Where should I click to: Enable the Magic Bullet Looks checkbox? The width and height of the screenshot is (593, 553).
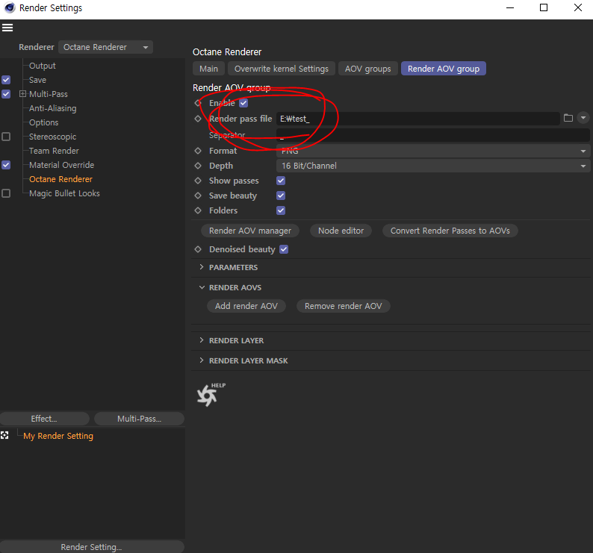(6, 193)
